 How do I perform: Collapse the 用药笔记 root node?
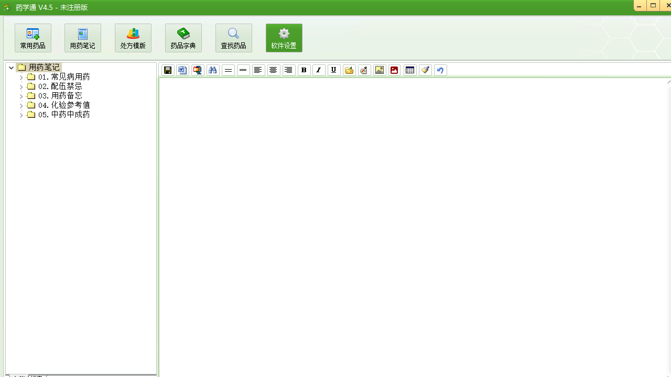tap(11, 68)
